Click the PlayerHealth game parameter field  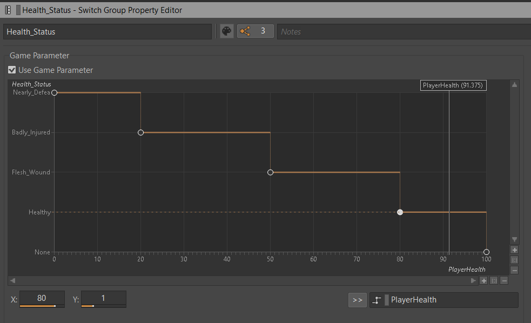coord(444,300)
